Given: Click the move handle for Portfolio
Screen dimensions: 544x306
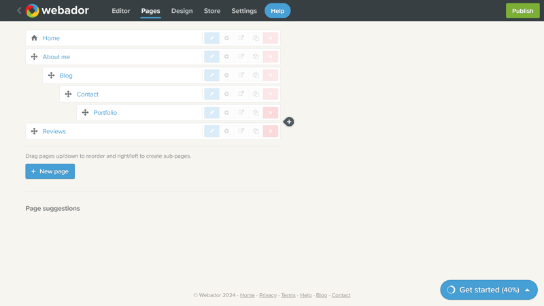Looking at the screenshot, I should pos(85,112).
